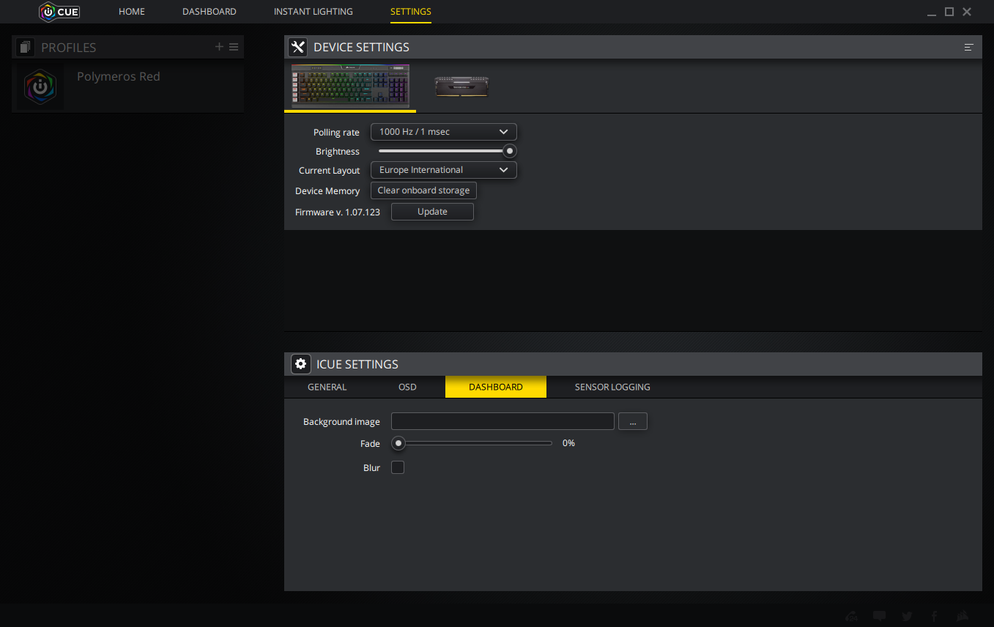Go to the Home tab

tap(132, 12)
